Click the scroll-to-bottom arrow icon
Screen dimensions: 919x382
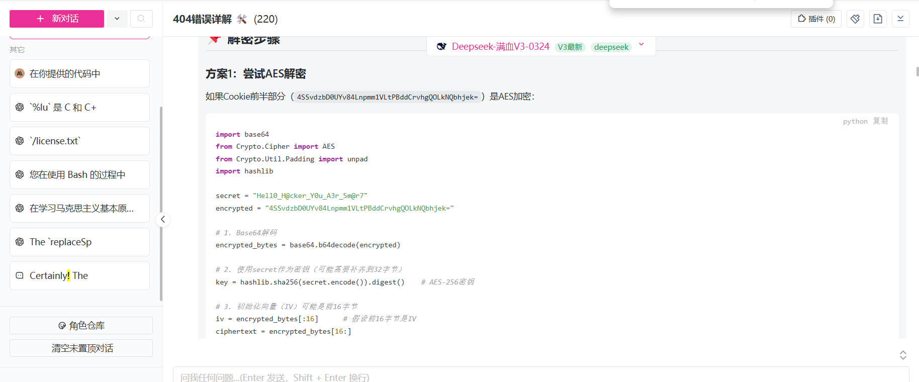pos(900,19)
